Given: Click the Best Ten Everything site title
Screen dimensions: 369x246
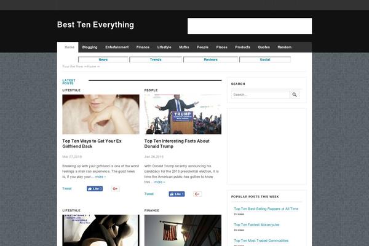Looking at the screenshot, I should click(x=95, y=25).
